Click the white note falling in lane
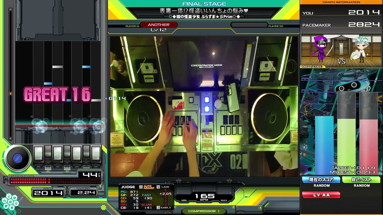383x215 pixels. point(57,67)
